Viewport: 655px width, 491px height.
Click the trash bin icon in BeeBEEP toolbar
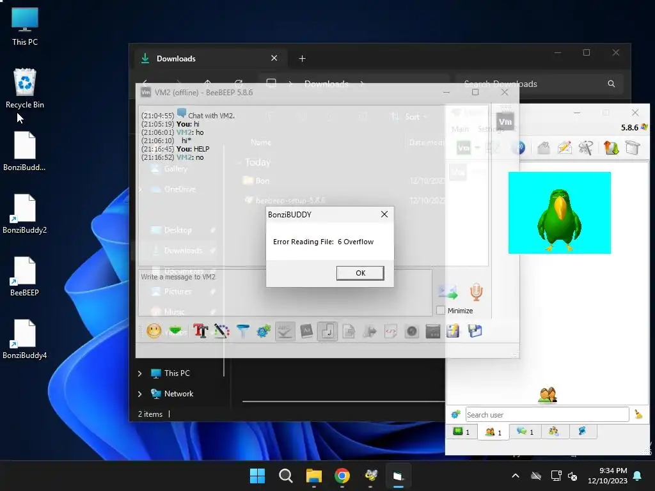[633, 148]
